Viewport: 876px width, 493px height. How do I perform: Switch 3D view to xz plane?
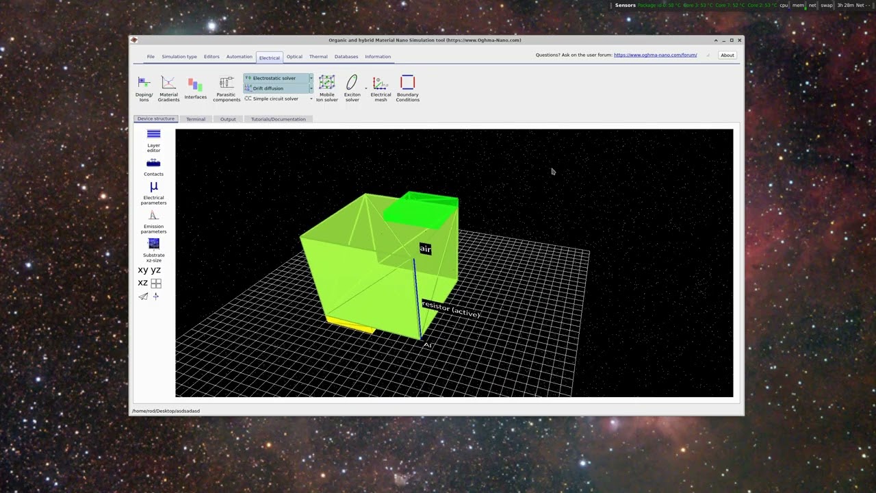[142, 283]
